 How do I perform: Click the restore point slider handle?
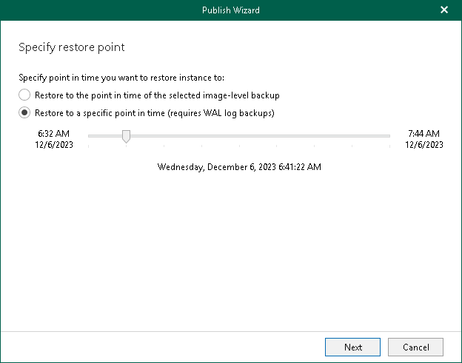coord(126,136)
